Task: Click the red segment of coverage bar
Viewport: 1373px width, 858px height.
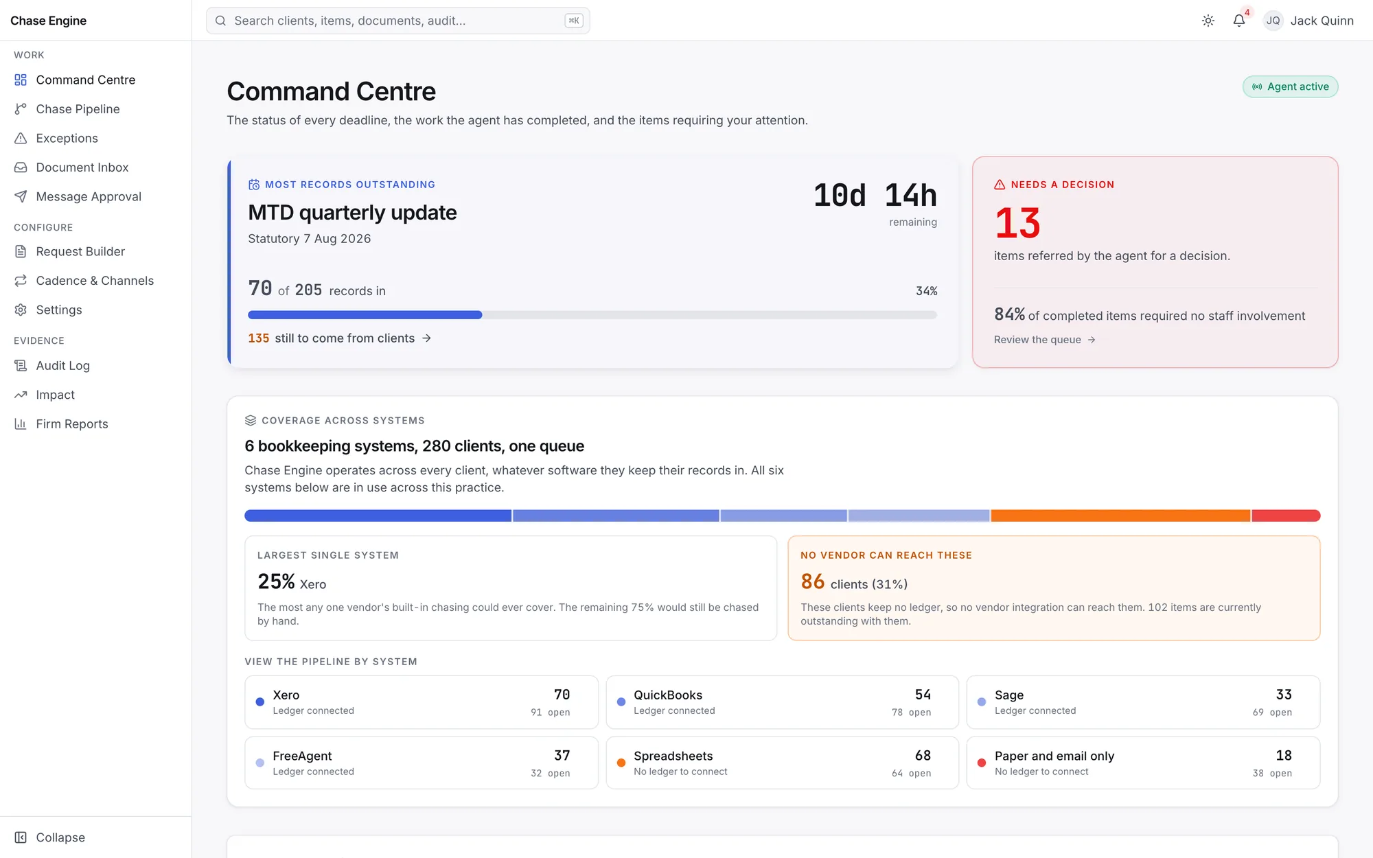Action: 1286,515
